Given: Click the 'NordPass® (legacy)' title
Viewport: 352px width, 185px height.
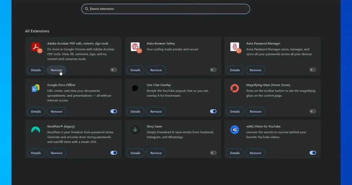Looking at the screenshot, I should [x=61, y=127].
